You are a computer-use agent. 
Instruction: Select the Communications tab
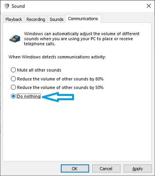tap(83, 19)
